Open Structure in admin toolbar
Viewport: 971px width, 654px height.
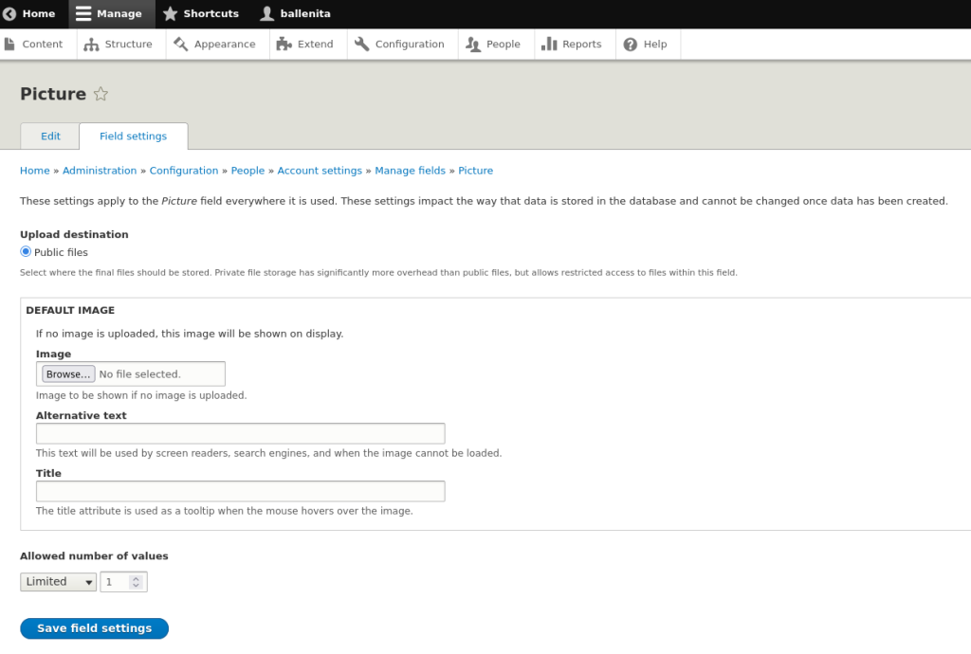point(119,45)
